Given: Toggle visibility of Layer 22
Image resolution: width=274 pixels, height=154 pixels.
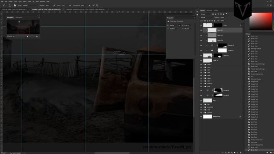Looking at the screenshot, I should (x=201, y=56).
